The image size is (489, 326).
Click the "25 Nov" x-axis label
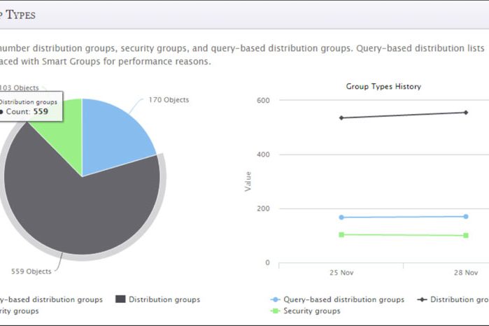coord(341,272)
